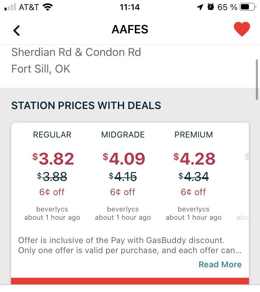
Task: Tap the back arrow icon
Action: [x=17, y=30]
